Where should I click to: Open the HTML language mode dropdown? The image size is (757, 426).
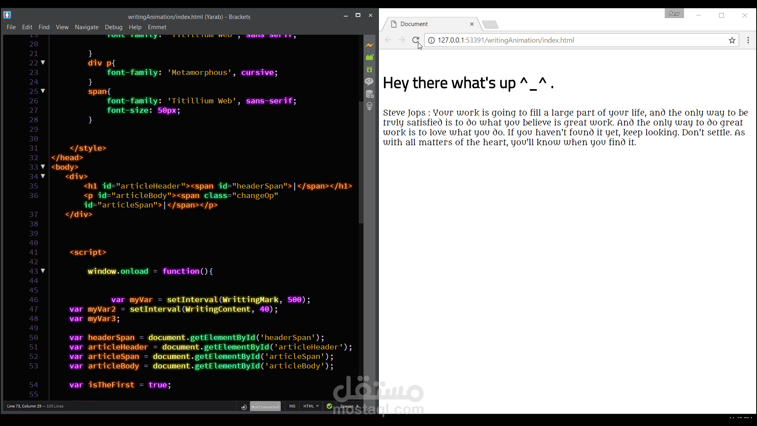tap(311, 406)
